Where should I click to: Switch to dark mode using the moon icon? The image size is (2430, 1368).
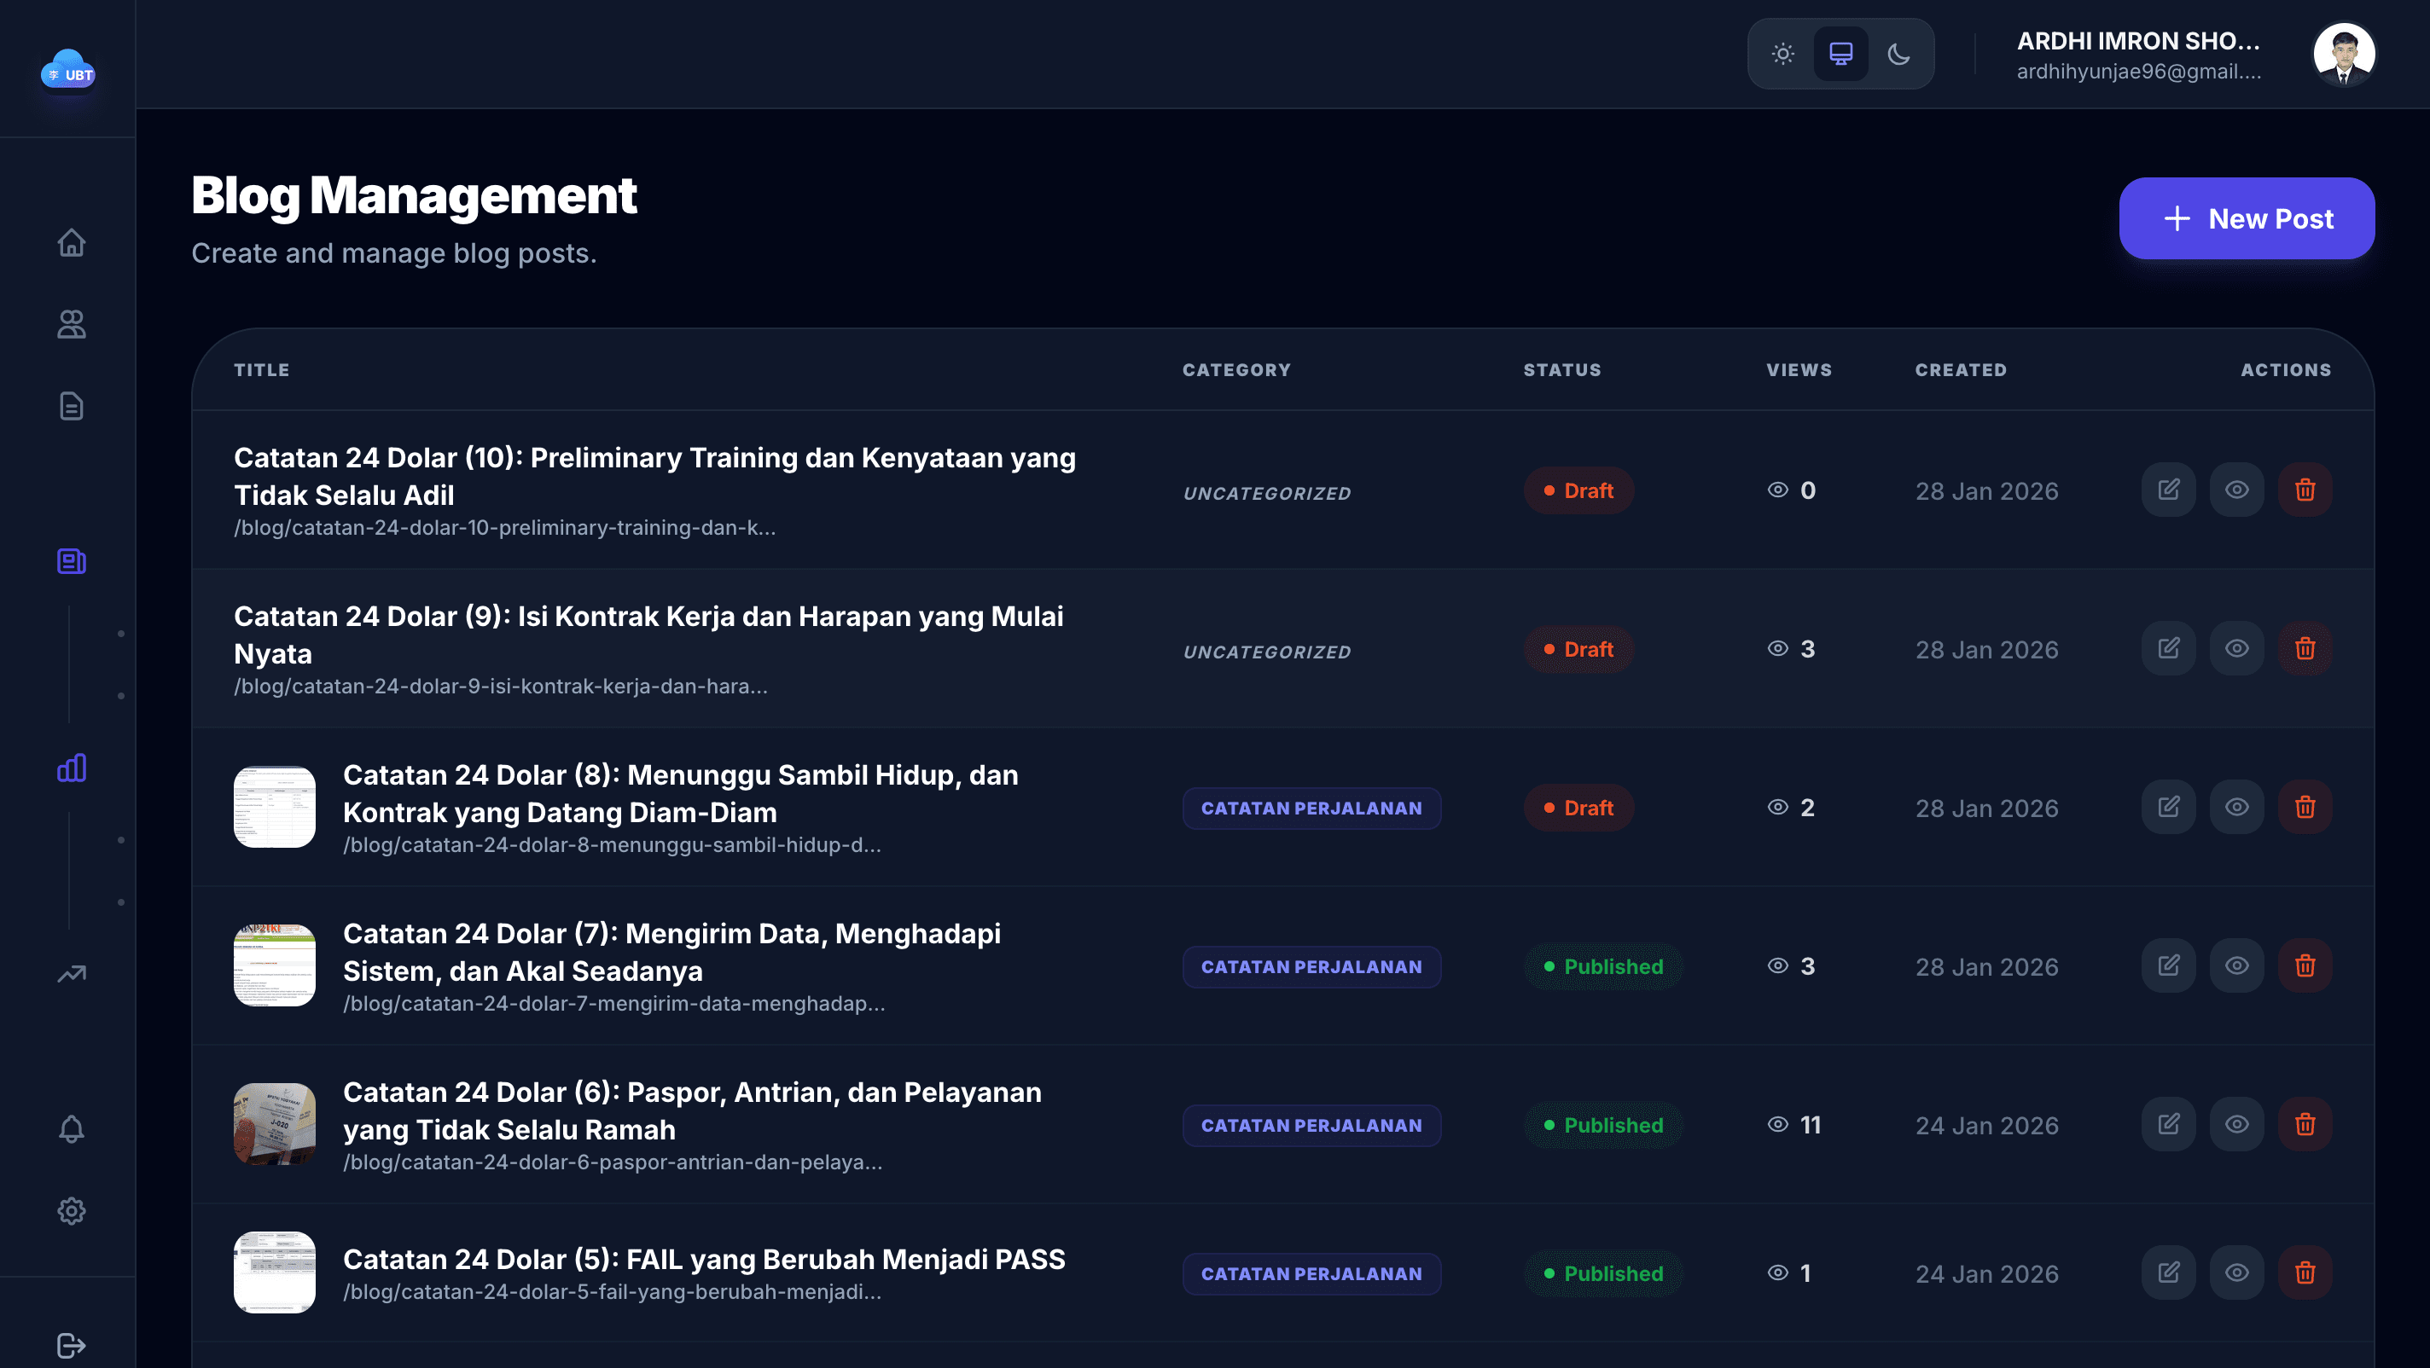coord(1899,54)
